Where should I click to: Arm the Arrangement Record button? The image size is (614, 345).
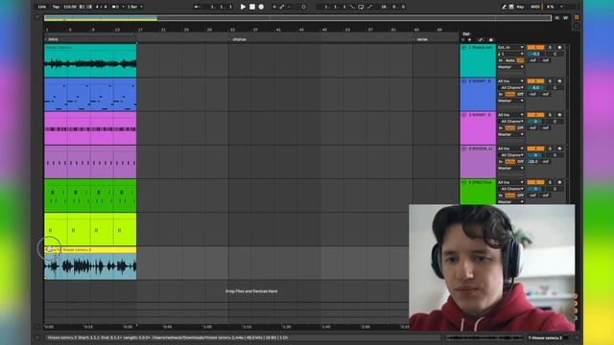point(261,7)
